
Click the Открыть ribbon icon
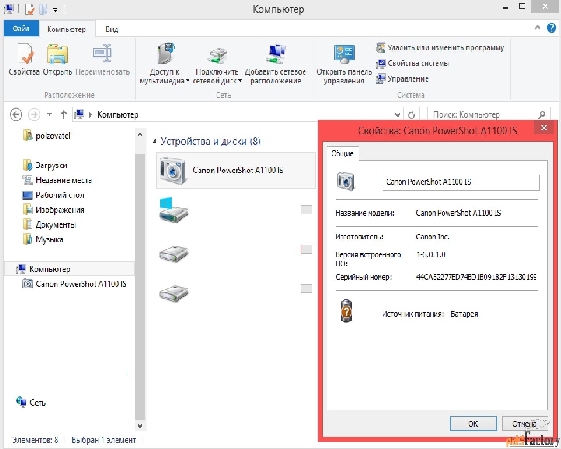pyautogui.click(x=57, y=60)
